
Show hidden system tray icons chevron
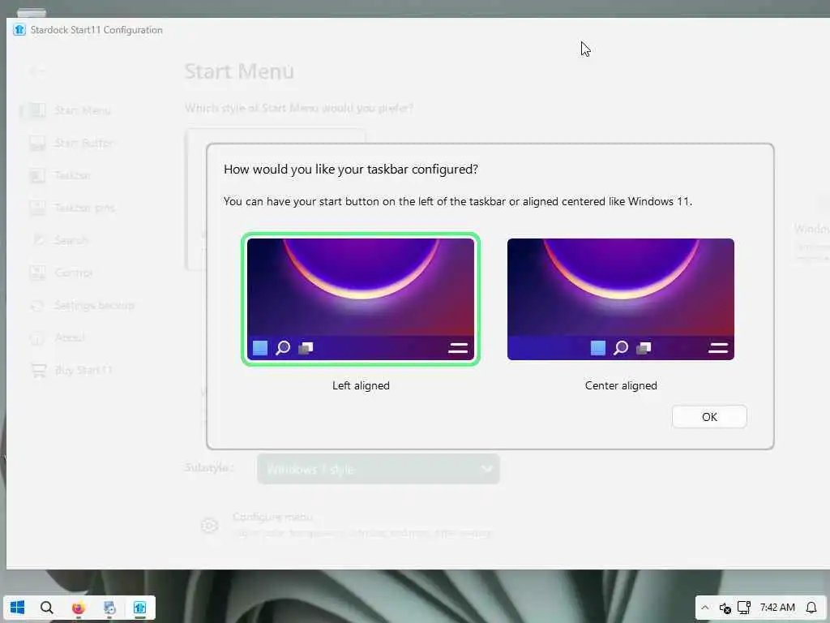704,608
